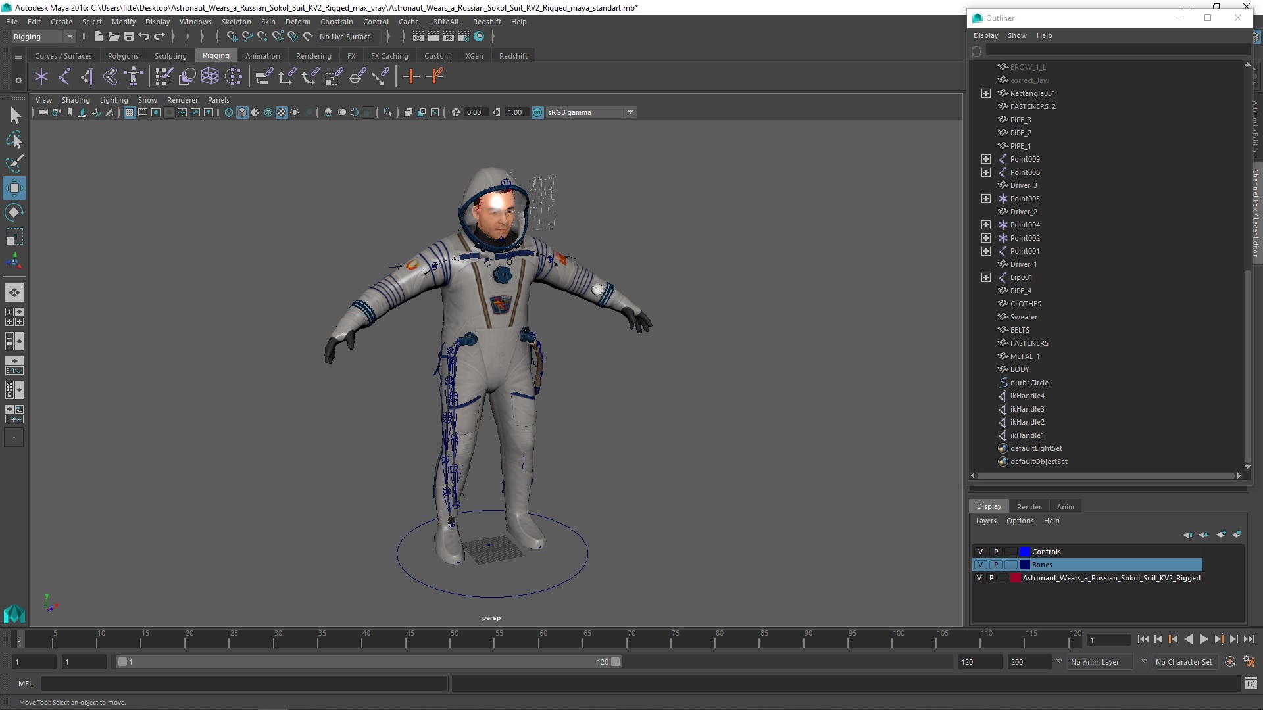Click the Outliner search field

[1117, 51]
